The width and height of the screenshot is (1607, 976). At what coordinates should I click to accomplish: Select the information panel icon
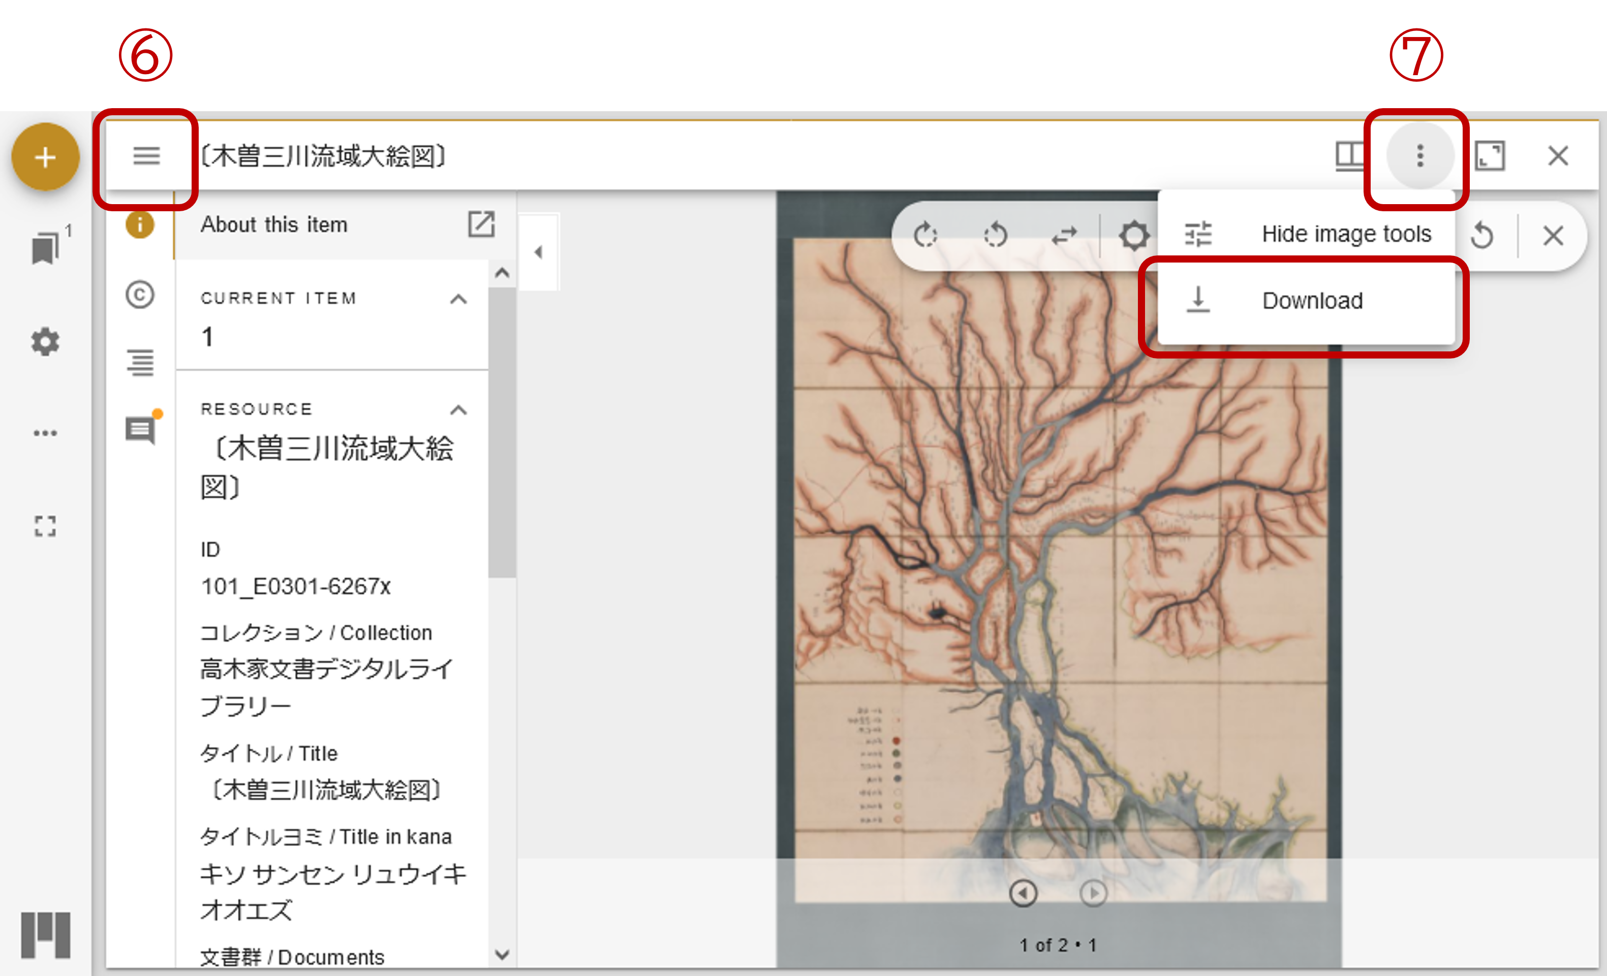click(x=140, y=225)
